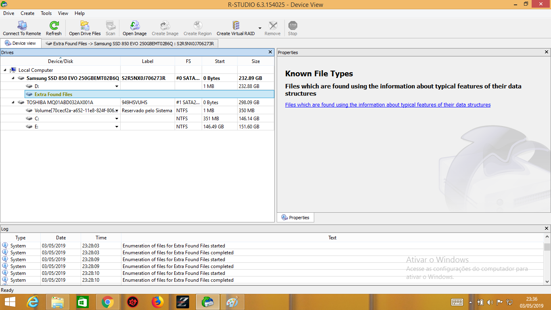551x310 pixels.
Task: Open Drive Files from the toolbar
Action: coord(85,28)
